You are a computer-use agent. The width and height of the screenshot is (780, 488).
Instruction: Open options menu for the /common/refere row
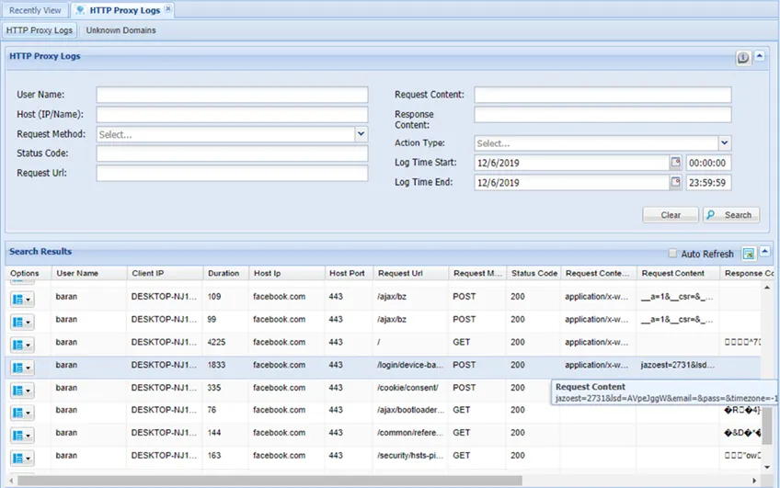pyautogui.click(x=21, y=436)
